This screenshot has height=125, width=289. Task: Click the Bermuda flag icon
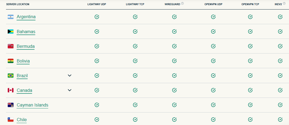11,46
